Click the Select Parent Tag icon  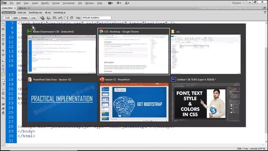coord(3,50)
